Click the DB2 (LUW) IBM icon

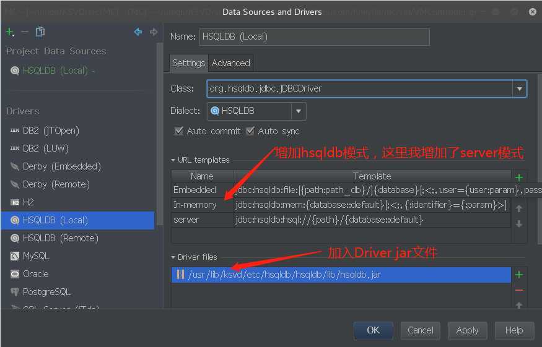point(14,148)
